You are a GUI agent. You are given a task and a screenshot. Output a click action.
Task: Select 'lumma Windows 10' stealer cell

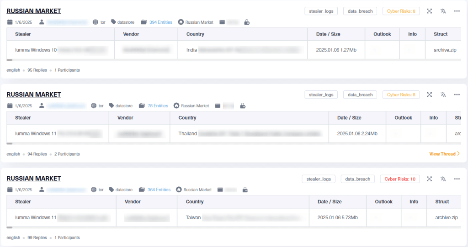(x=61, y=50)
